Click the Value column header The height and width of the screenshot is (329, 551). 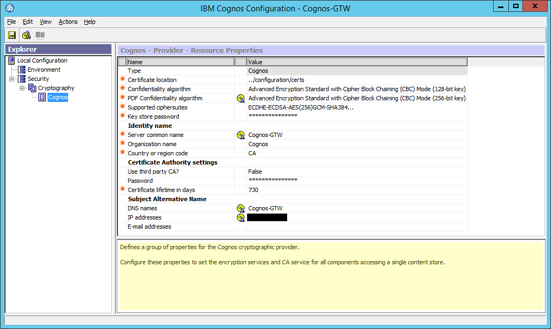coord(357,62)
